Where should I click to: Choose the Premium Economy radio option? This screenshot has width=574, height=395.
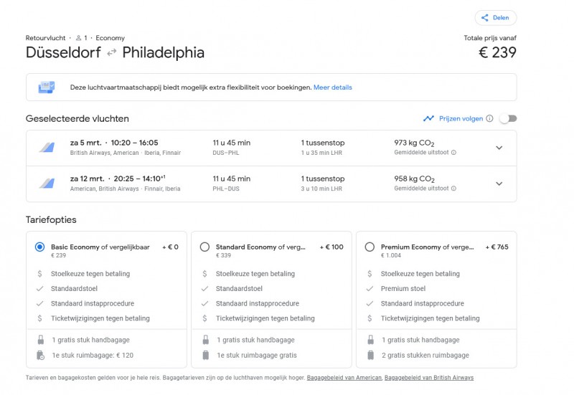click(x=370, y=247)
